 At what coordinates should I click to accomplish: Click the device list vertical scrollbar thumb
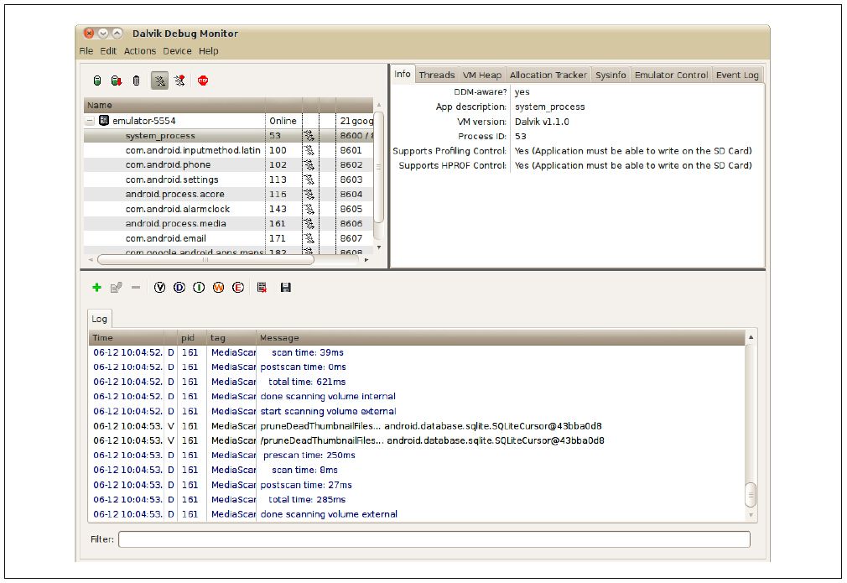coord(379,168)
